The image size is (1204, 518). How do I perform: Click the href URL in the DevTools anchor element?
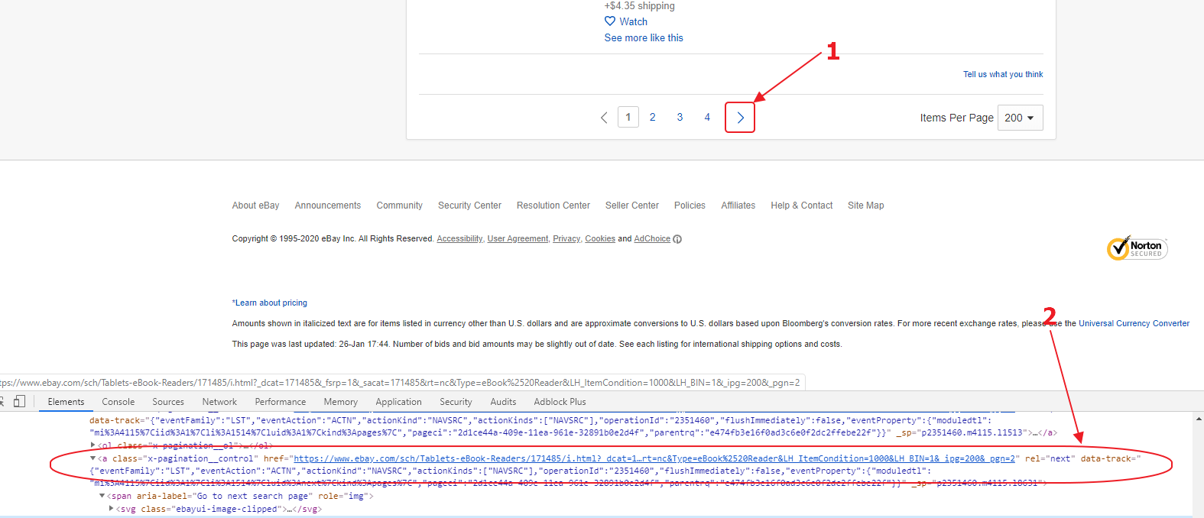[x=654, y=458]
